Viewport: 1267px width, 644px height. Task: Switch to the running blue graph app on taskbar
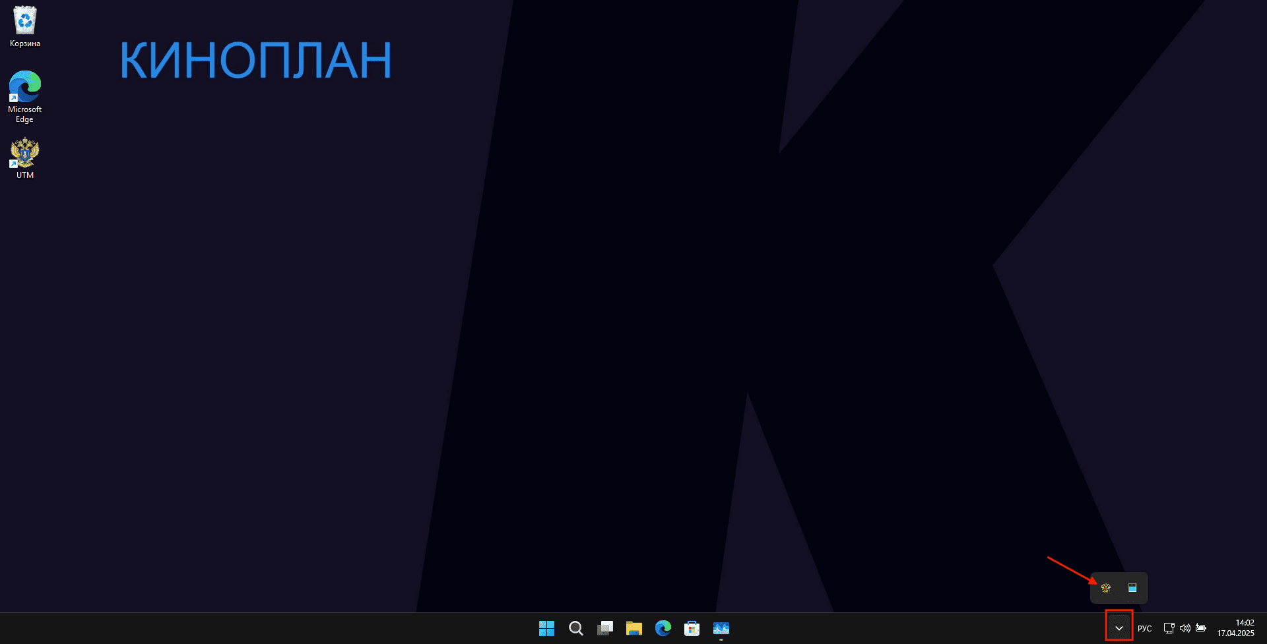pos(721,628)
